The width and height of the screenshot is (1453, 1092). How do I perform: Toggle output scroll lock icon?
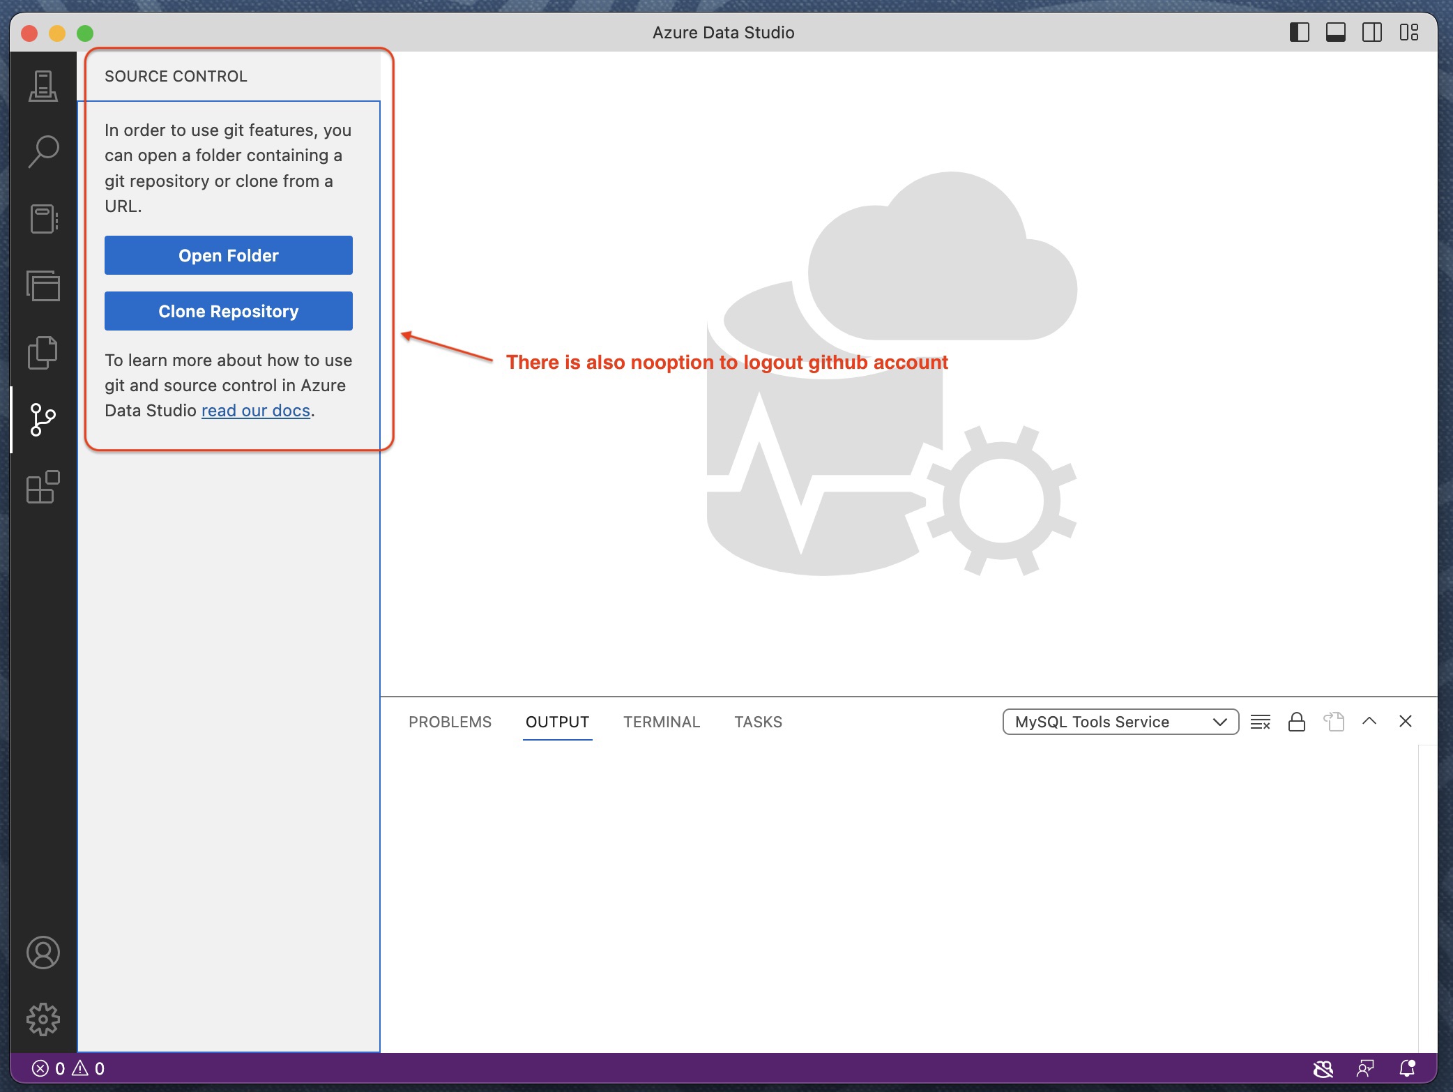1296,722
